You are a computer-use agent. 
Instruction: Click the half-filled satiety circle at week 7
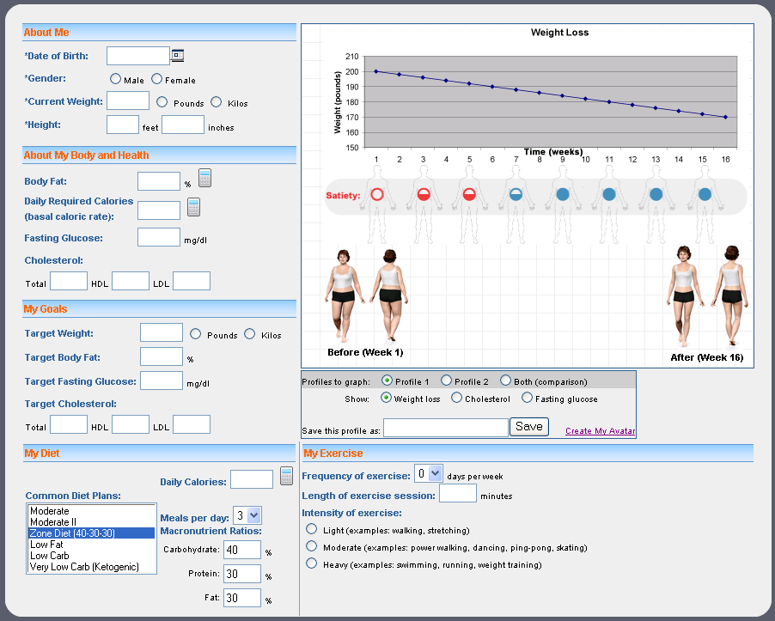[516, 194]
